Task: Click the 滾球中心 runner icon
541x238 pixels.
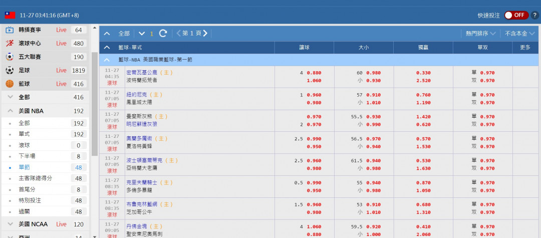Action: tap(10, 44)
